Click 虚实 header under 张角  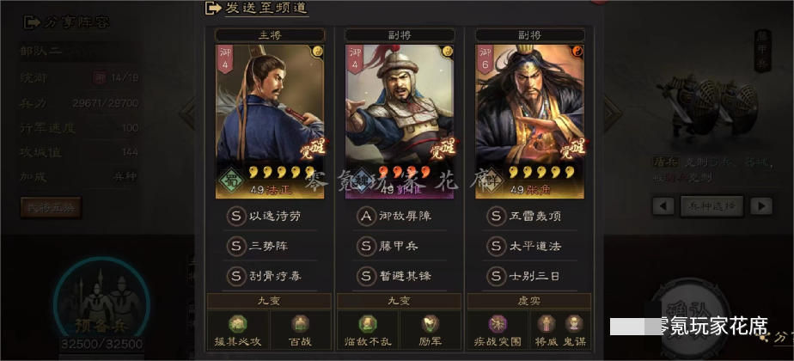tap(529, 301)
